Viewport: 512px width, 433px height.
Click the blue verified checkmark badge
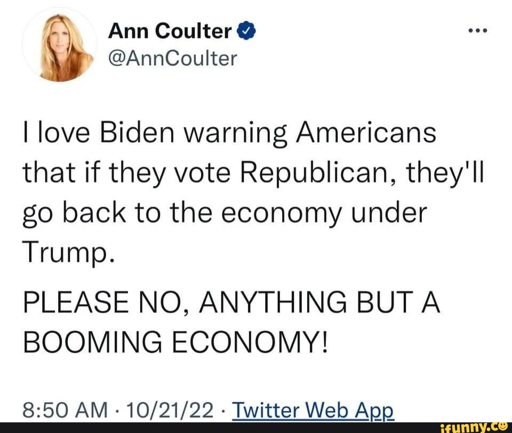[x=247, y=31]
